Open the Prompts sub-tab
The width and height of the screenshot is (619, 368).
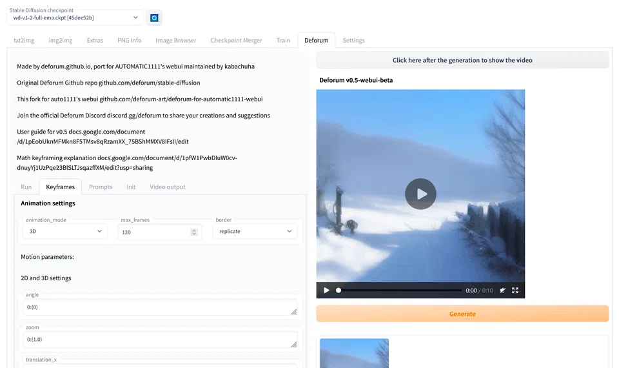[101, 187]
